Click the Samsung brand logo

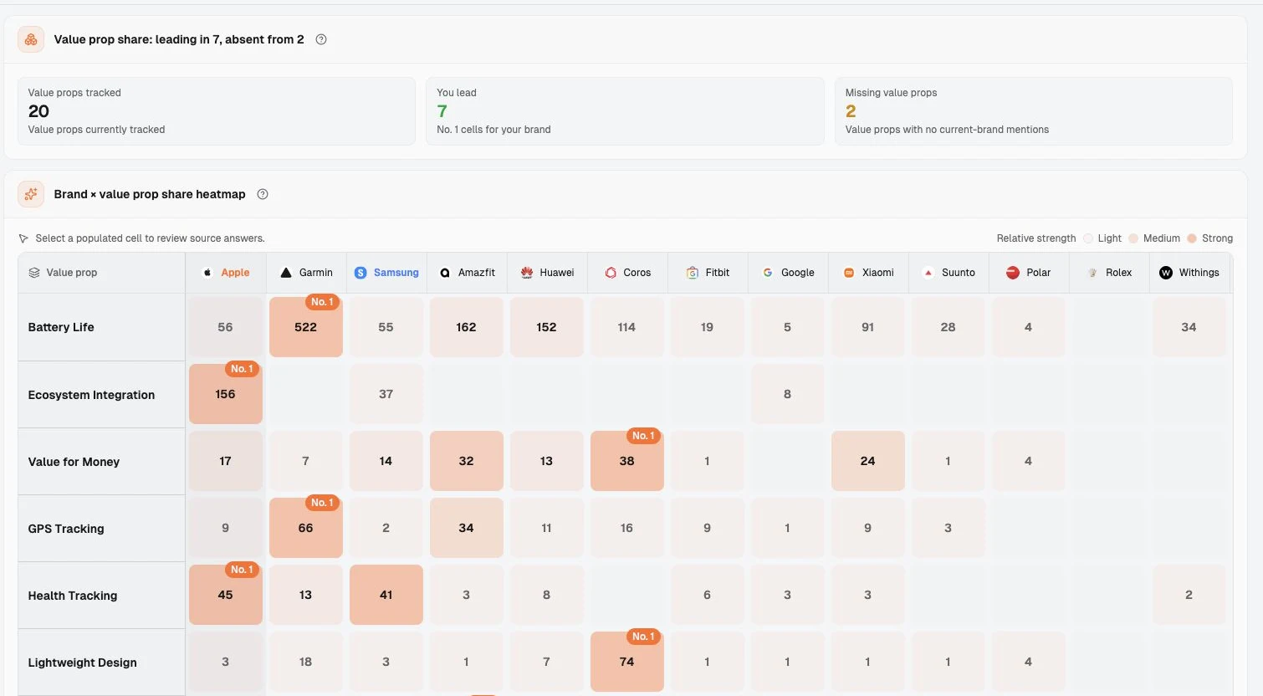(360, 273)
